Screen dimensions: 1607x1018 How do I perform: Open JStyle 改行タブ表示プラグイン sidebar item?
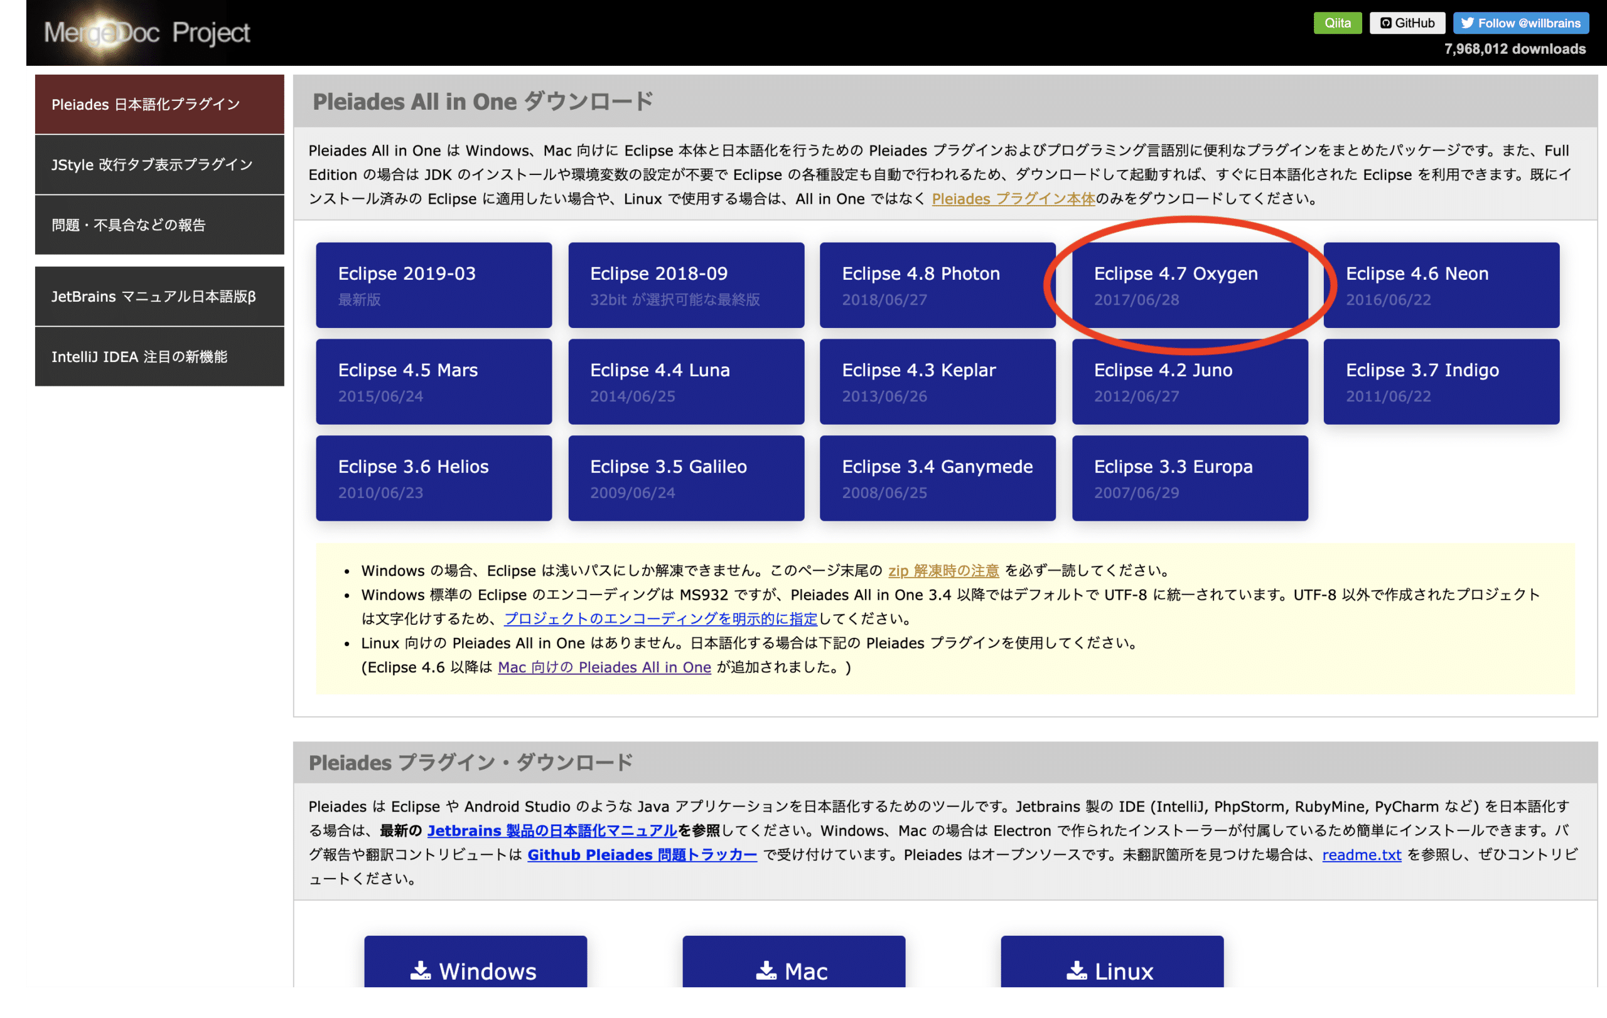click(x=159, y=165)
